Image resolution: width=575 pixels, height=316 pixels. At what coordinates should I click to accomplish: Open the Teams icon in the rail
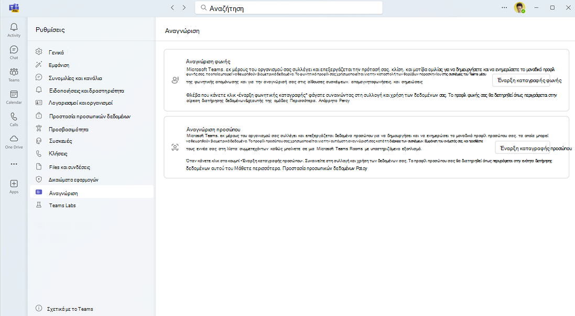click(x=14, y=75)
